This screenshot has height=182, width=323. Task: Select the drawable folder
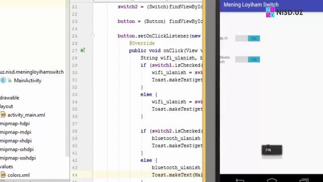click(x=10, y=98)
